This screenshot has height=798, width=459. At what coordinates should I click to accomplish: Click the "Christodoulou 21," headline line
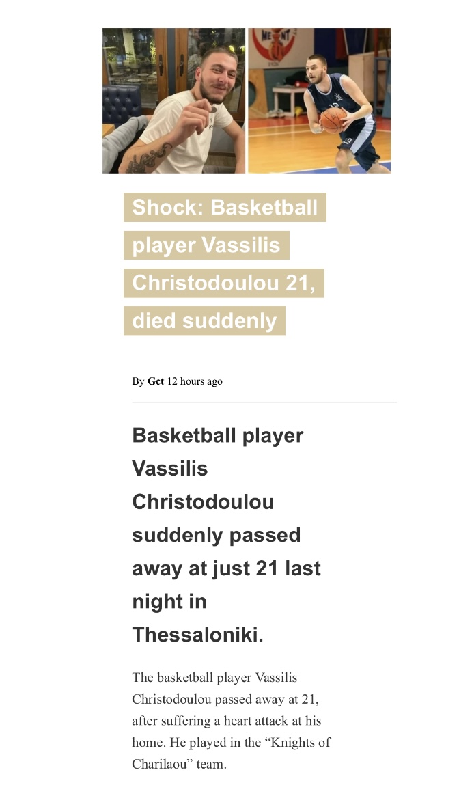[223, 283]
